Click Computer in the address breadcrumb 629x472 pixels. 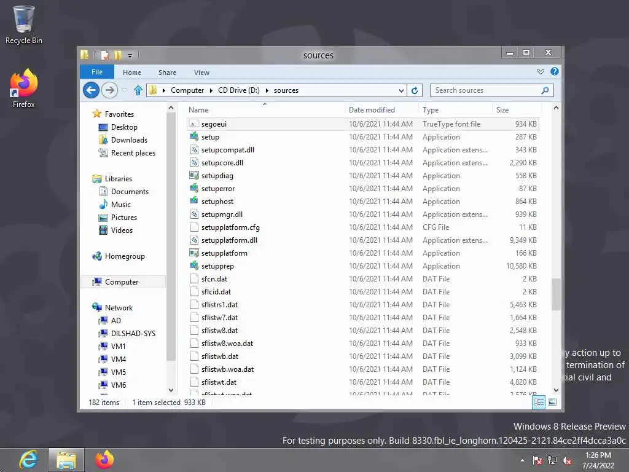click(x=187, y=90)
